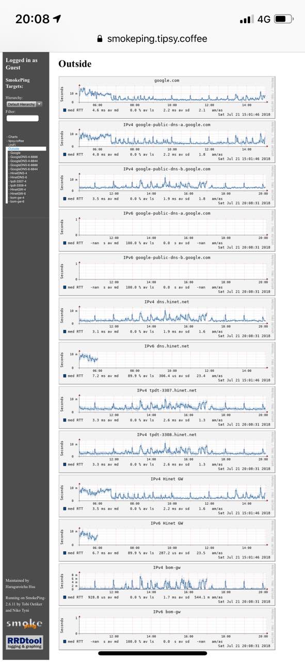Tap the lock icon in address bar
The image size is (305, 662).
(x=100, y=39)
